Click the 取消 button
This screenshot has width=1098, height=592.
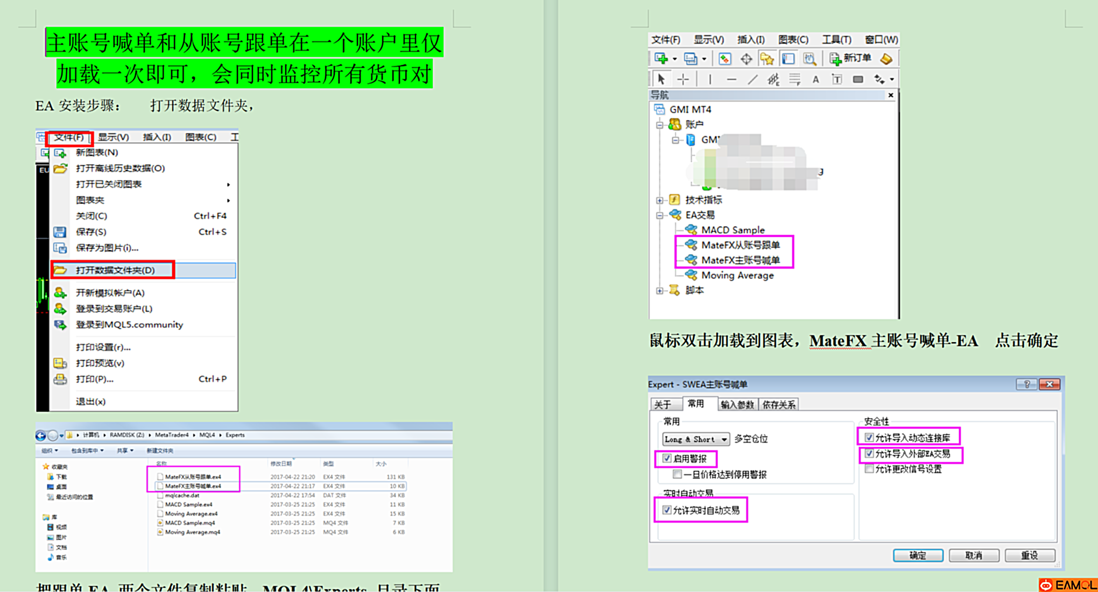(x=974, y=555)
